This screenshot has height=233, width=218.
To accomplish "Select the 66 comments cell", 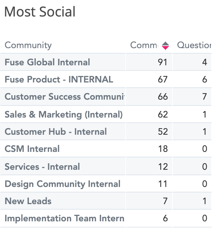I will pyautogui.click(x=162, y=97).
